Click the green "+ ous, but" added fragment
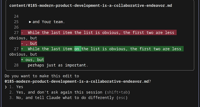Viewport: 200px width, 107px height. pos(32,60)
